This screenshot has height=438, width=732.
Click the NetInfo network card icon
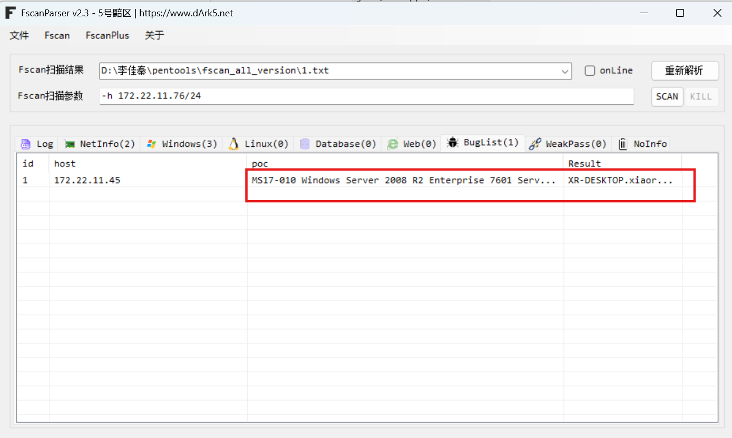(x=69, y=144)
